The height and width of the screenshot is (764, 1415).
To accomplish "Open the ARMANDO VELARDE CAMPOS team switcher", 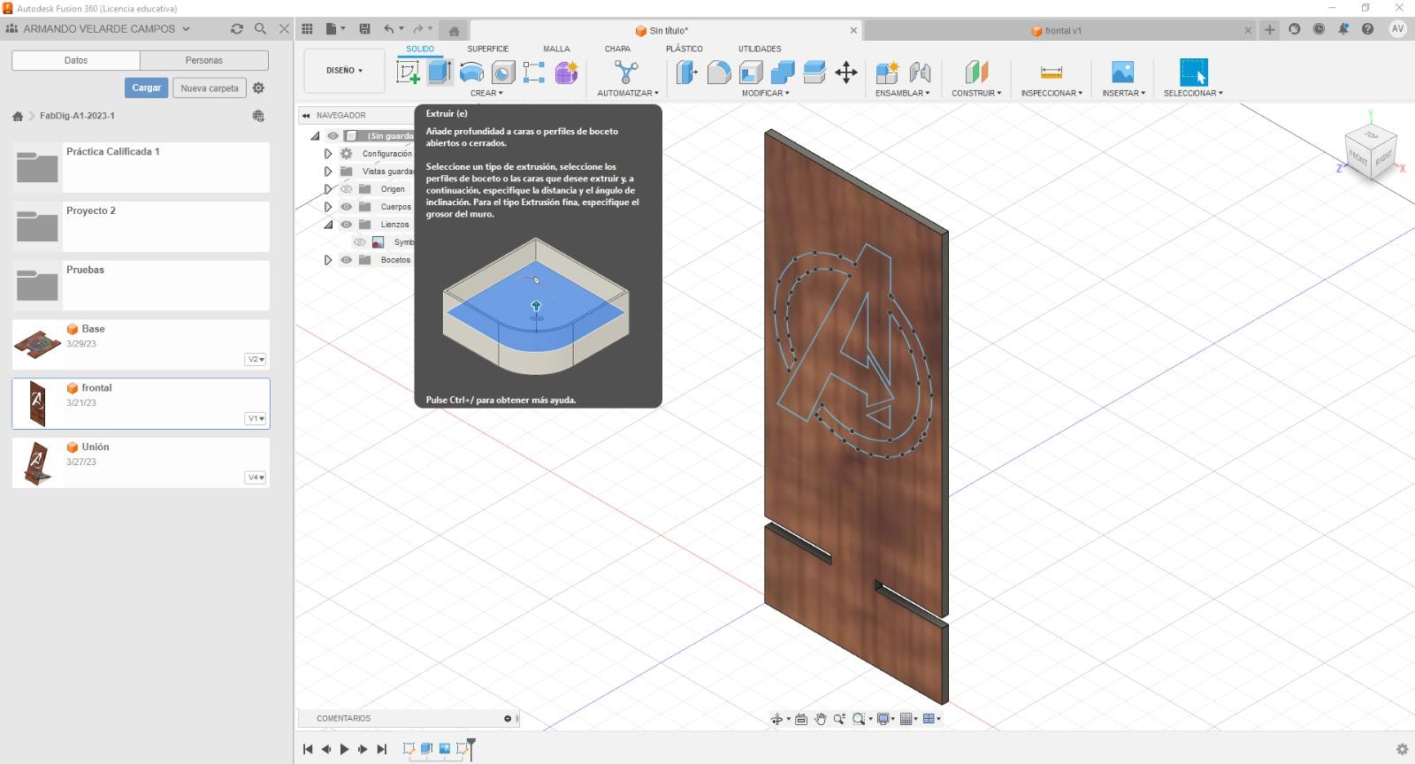I will tap(98, 29).
